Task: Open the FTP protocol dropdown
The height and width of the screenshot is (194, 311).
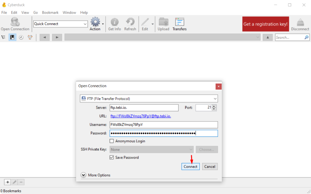Action: point(215,99)
